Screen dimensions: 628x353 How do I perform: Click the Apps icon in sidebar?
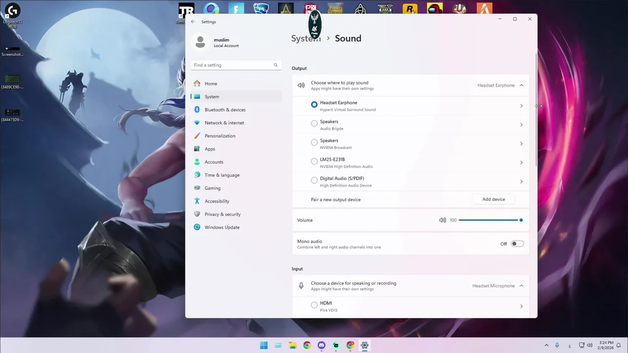point(197,149)
